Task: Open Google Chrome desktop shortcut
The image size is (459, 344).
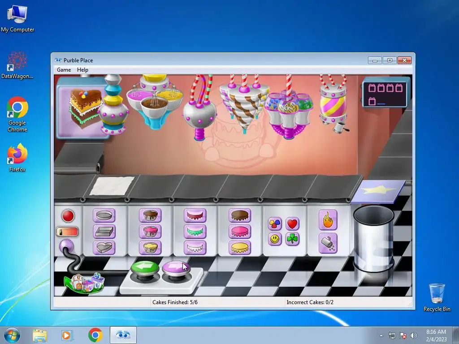Action: click(x=17, y=114)
